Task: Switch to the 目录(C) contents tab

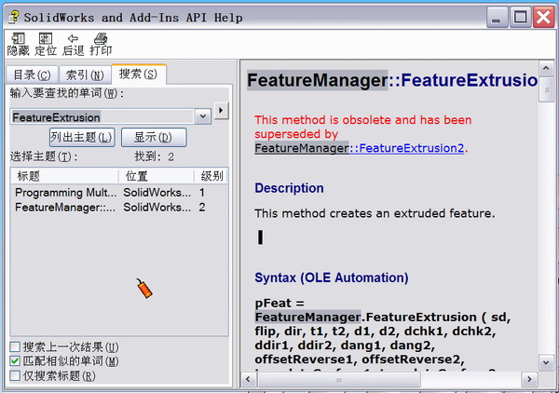Action: 32,75
